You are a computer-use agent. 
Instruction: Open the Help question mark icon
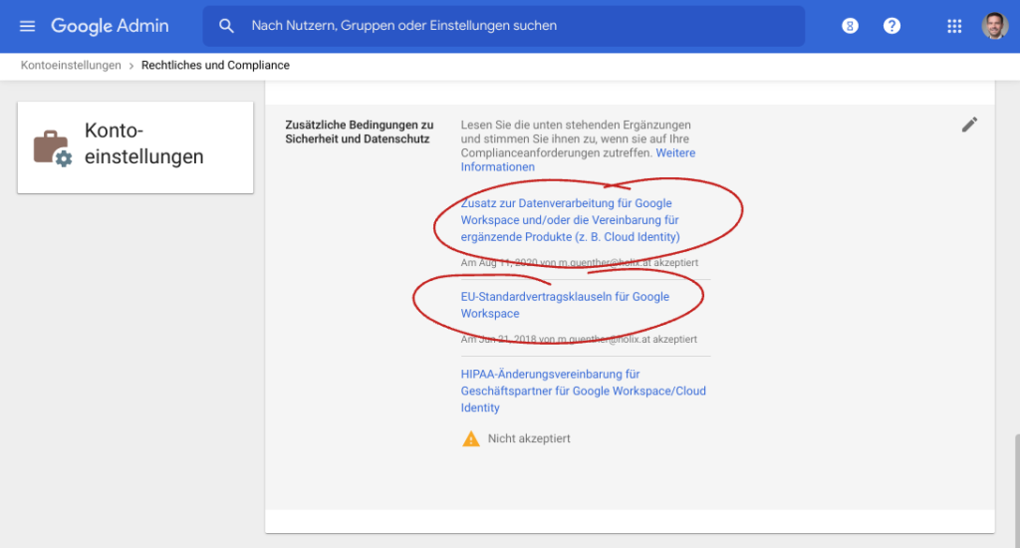pos(892,26)
